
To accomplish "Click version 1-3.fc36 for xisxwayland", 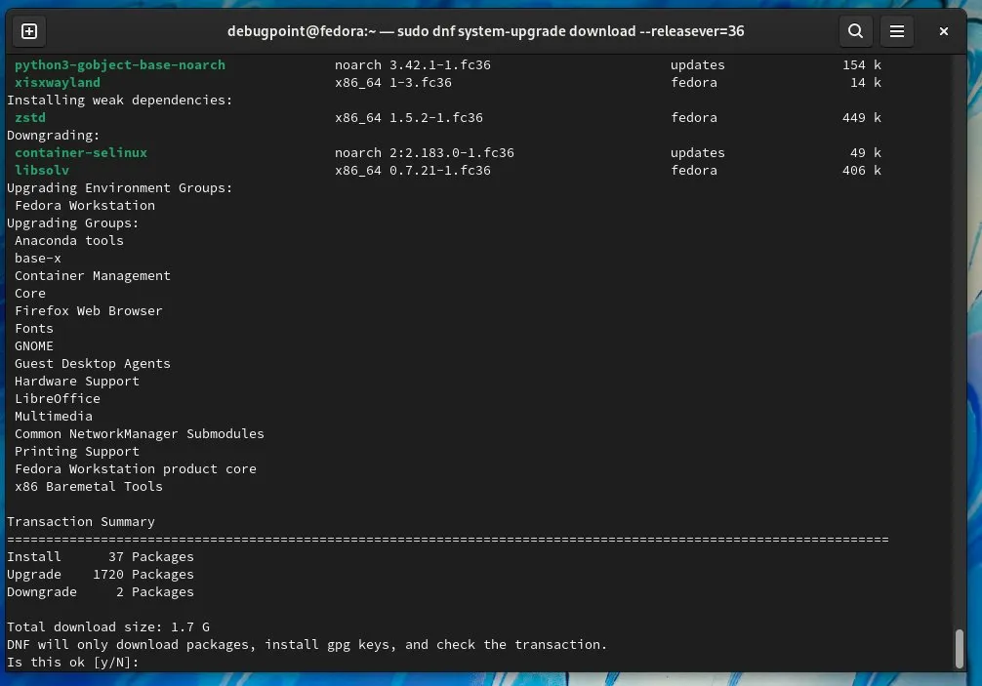I will (x=421, y=83).
